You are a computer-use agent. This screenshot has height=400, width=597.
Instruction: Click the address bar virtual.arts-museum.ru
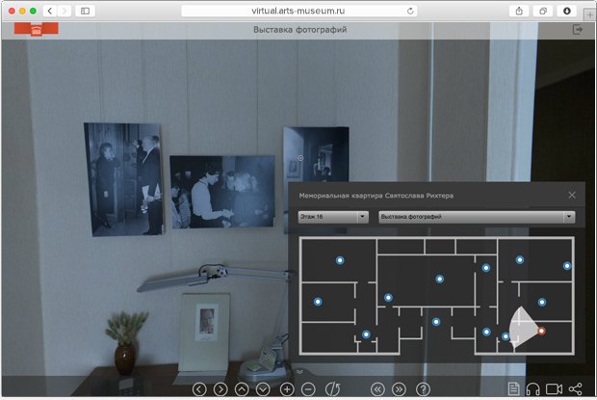tap(299, 11)
